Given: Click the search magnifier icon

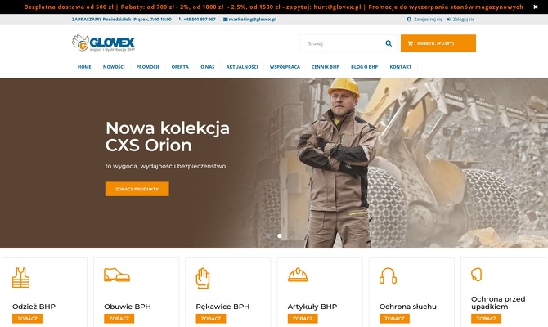Looking at the screenshot, I should coord(389,43).
